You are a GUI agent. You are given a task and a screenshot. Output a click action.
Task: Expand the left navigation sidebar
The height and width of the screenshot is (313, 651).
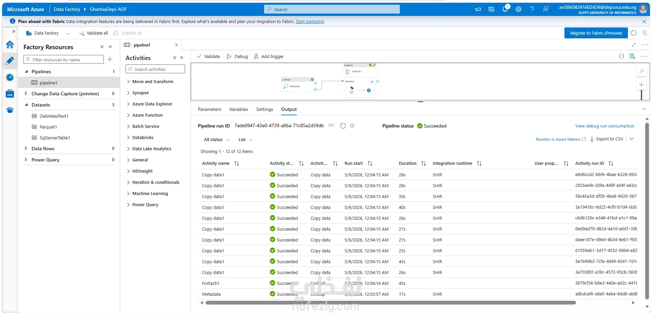tap(14, 32)
